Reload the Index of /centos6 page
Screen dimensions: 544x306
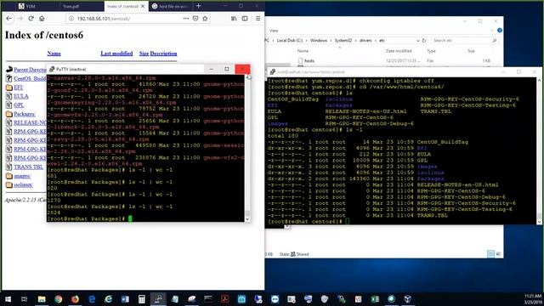tap(31, 19)
